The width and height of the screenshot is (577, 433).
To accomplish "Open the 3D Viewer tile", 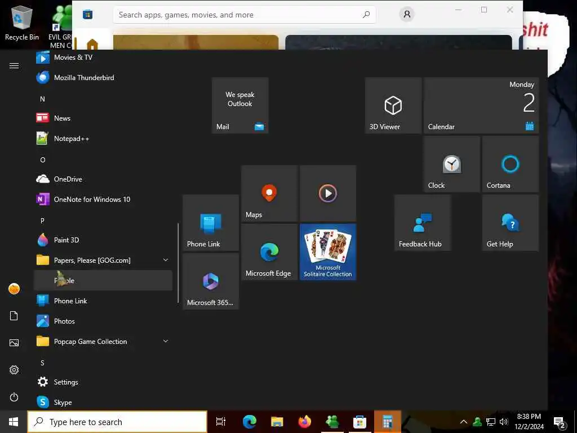I will click(393, 105).
